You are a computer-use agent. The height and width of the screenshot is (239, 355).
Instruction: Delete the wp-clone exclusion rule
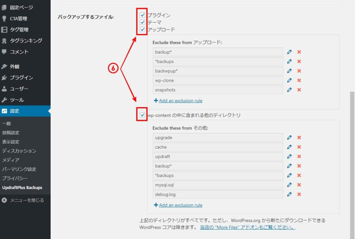(x=299, y=80)
